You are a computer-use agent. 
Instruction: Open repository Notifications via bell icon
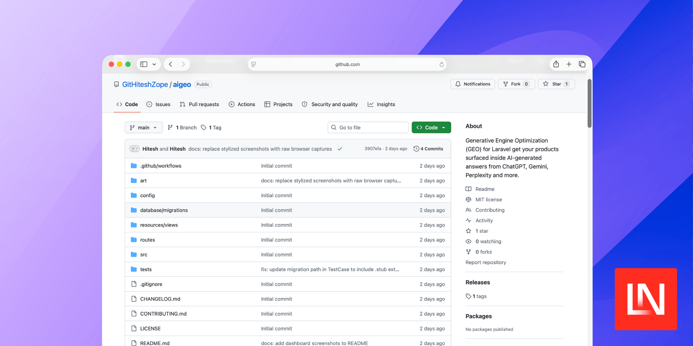click(458, 84)
